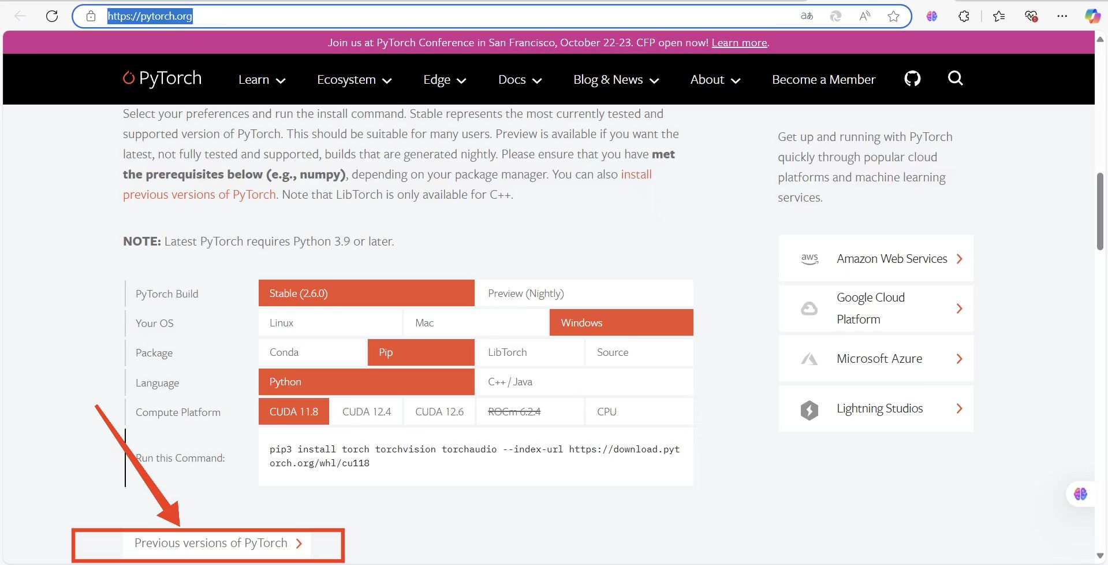The image size is (1108, 565).
Task: Click the Learn more conference link
Action: tap(739, 43)
